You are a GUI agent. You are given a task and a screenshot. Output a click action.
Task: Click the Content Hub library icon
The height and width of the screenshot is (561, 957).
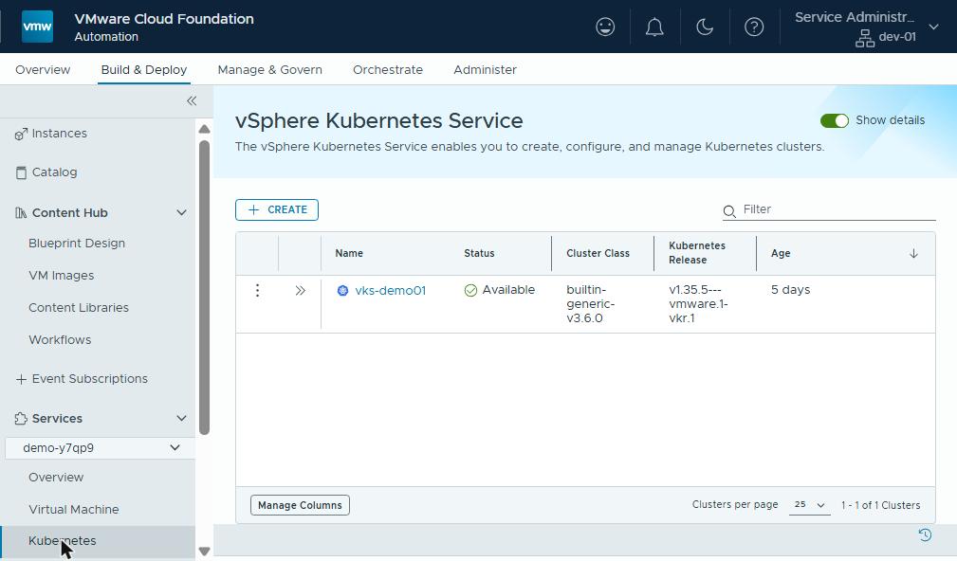click(x=21, y=213)
